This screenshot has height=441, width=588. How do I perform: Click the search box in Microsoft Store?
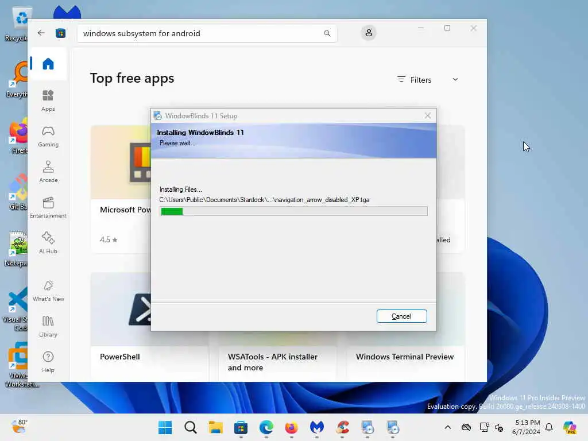(207, 33)
